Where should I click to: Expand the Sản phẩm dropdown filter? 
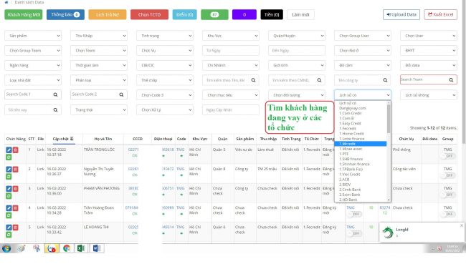click(33, 36)
